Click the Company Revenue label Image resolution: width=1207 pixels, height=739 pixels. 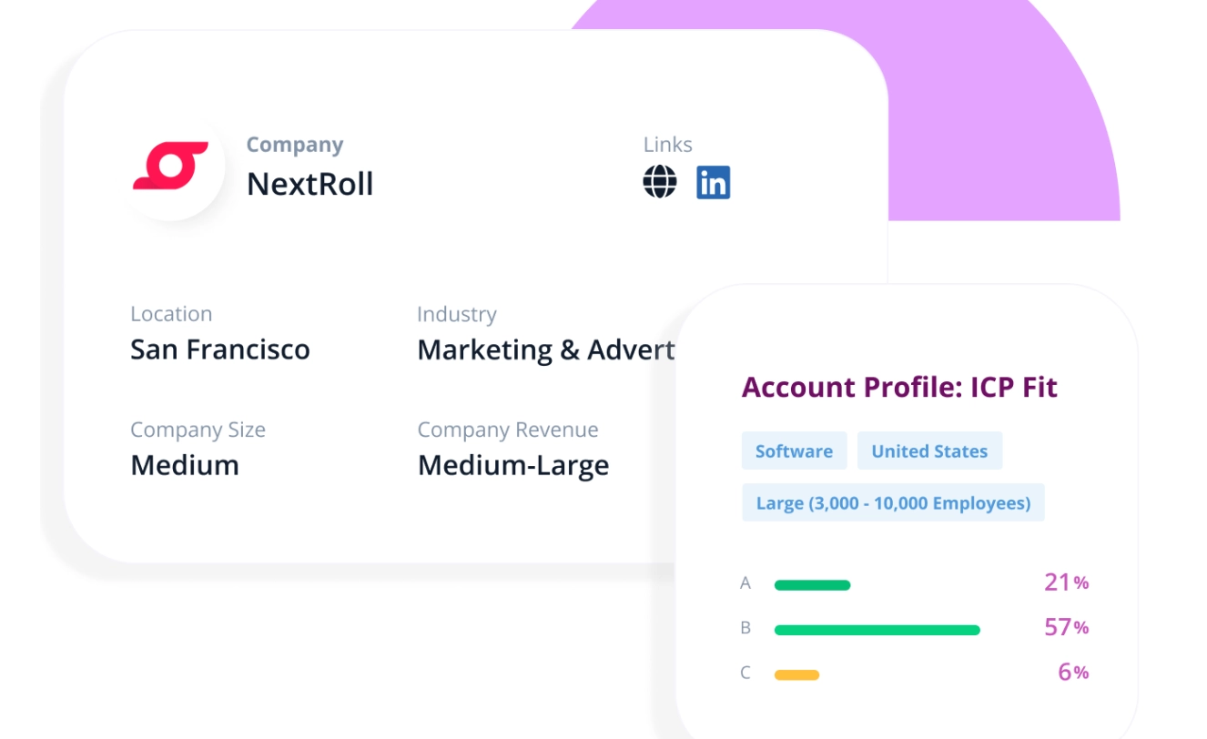point(508,430)
